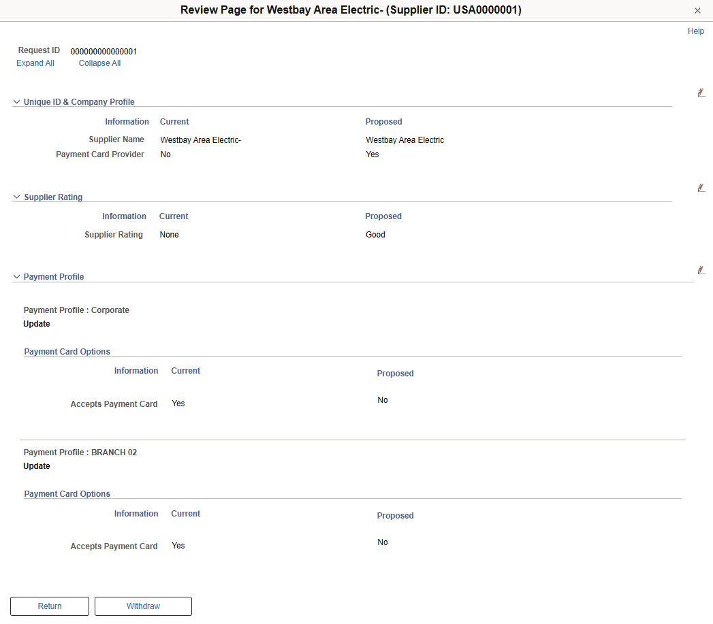Collapse the Payment Profile section

[x=16, y=276]
